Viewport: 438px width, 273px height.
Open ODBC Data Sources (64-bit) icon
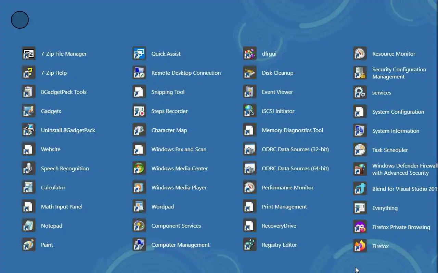point(250,168)
